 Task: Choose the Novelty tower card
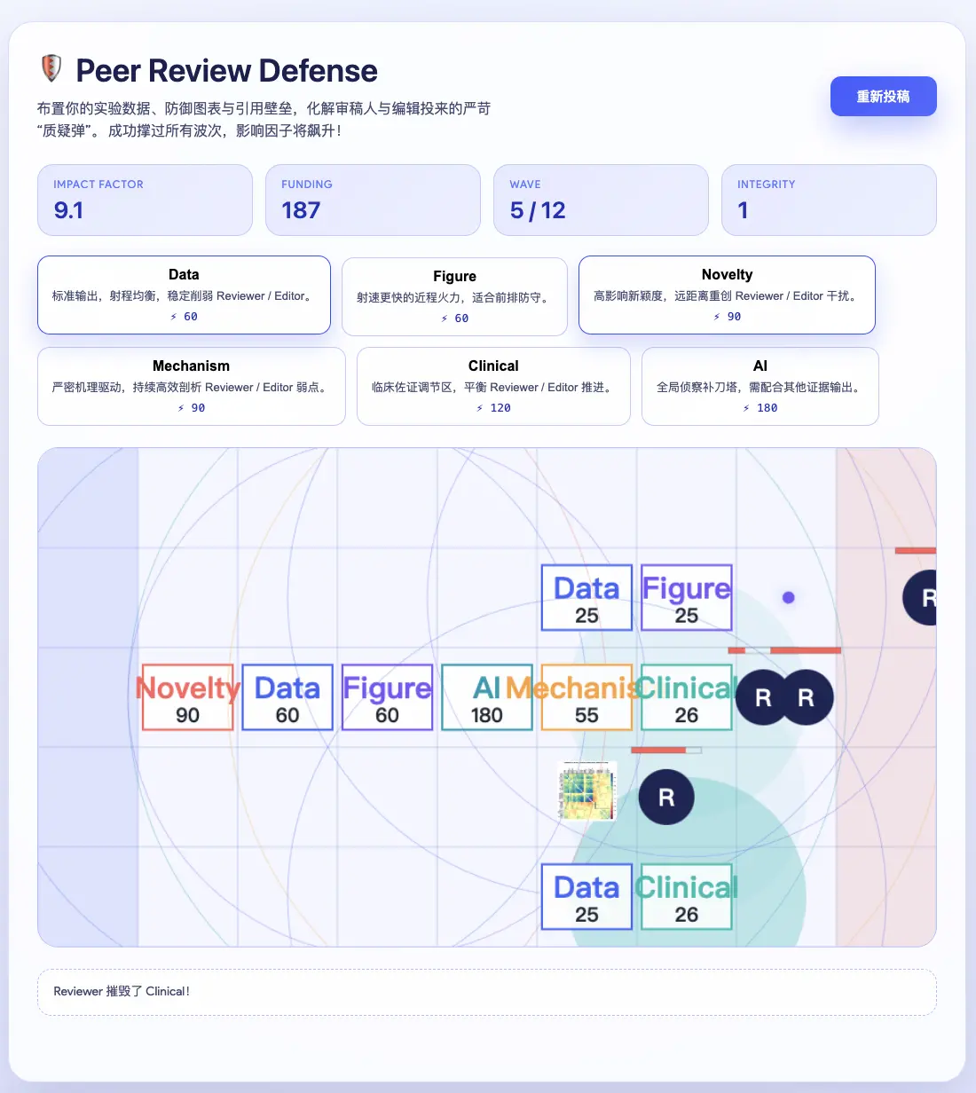click(x=727, y=295)
